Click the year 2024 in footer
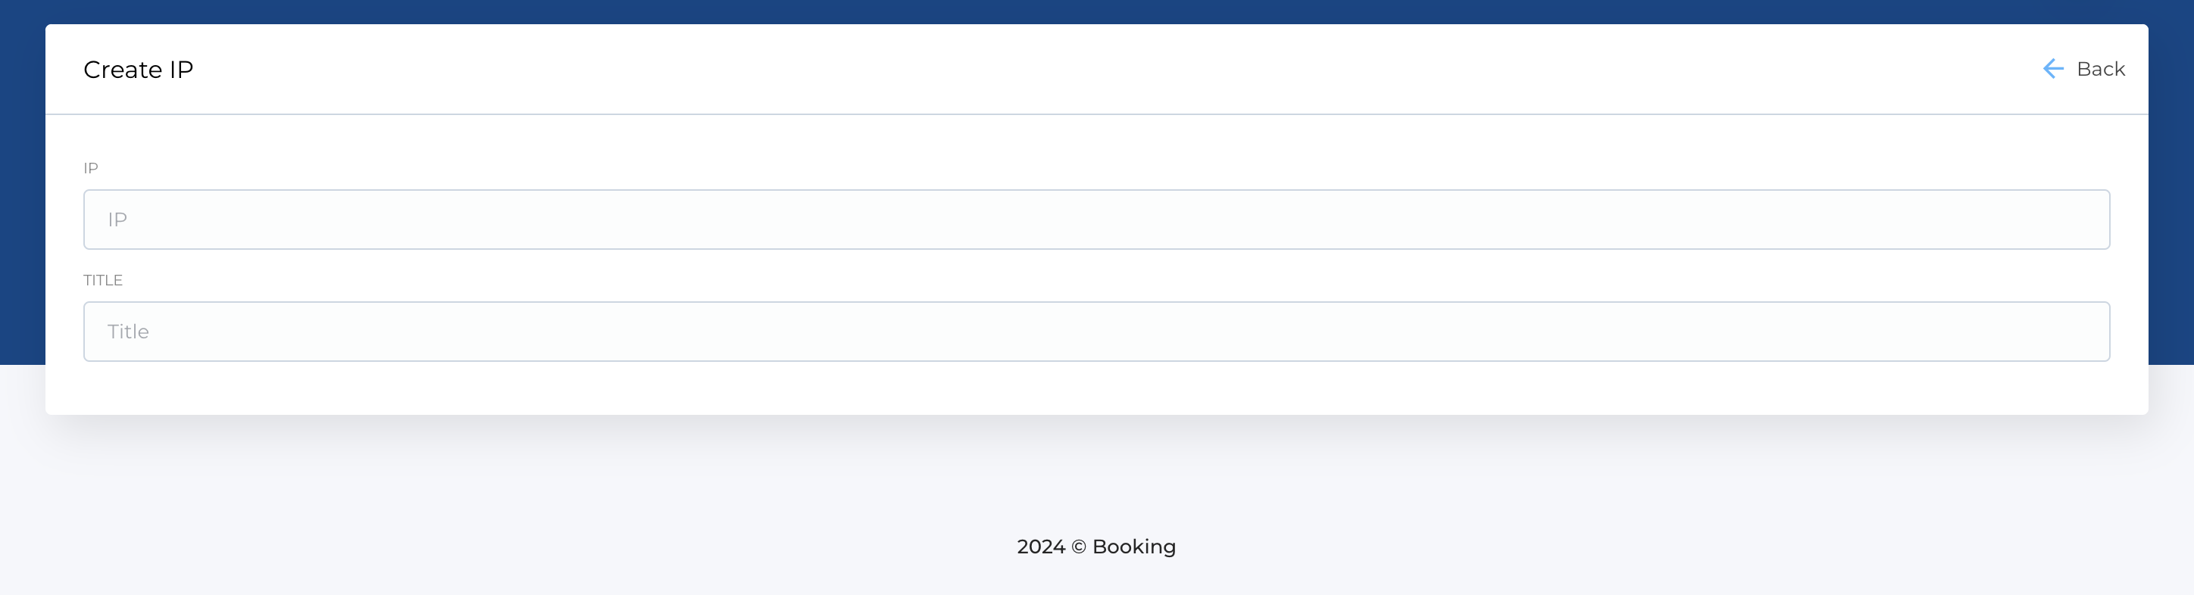2194x595 pixels. tap(1041, 547)
